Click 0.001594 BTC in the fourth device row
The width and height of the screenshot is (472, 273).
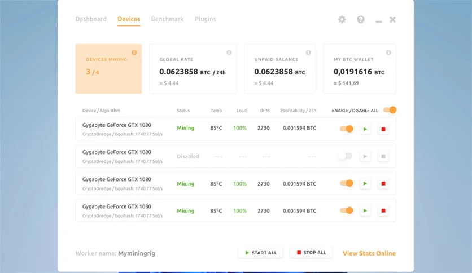tap(299, 211)
